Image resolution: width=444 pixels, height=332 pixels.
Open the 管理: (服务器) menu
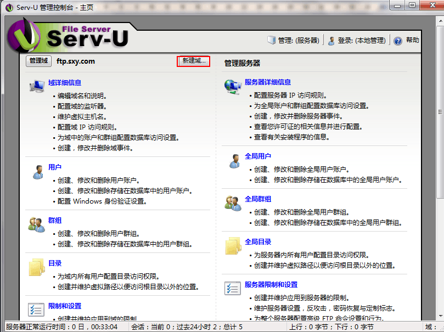(294, 41)
